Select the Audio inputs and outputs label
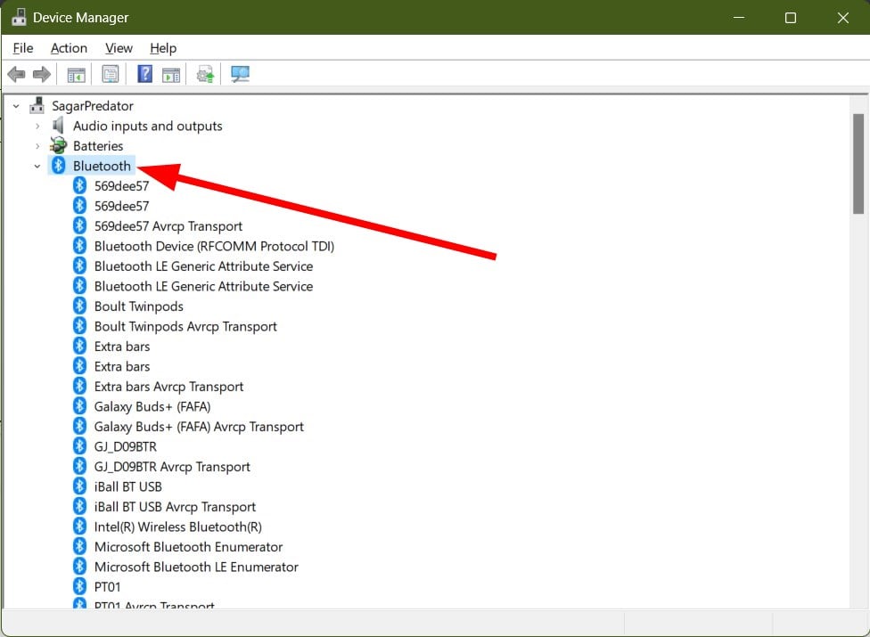 pos(148,126)
